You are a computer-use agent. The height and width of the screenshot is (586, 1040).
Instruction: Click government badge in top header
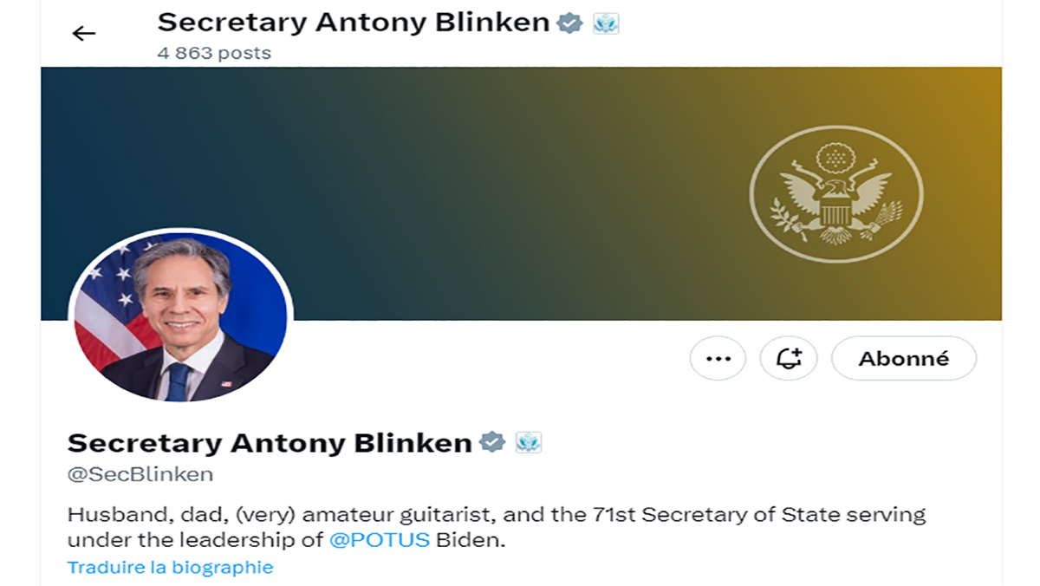606,23
